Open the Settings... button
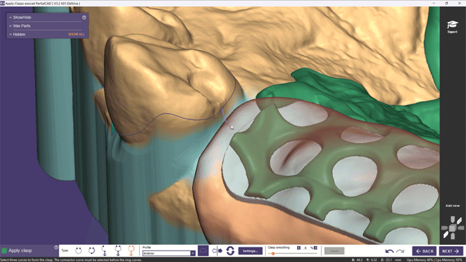466x262 pixels. [x=250, y=251]
